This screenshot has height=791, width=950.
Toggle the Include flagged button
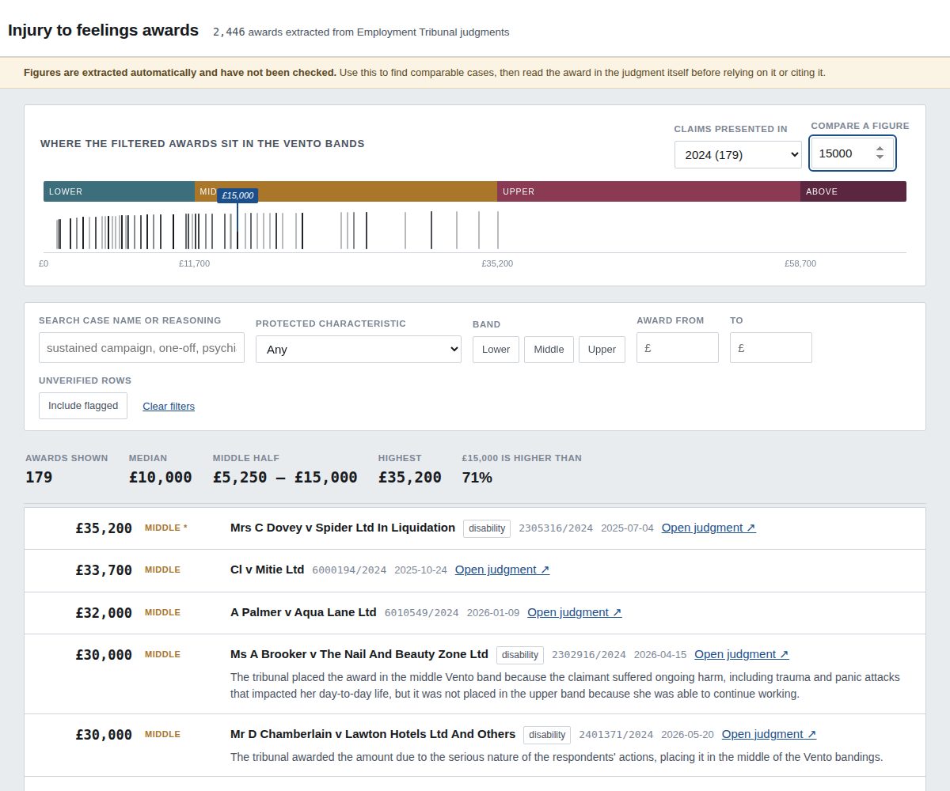83,406
